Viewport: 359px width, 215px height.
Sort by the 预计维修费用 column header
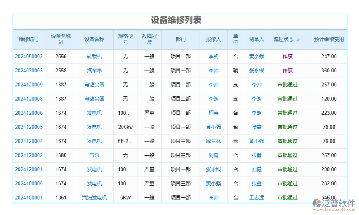329,39
